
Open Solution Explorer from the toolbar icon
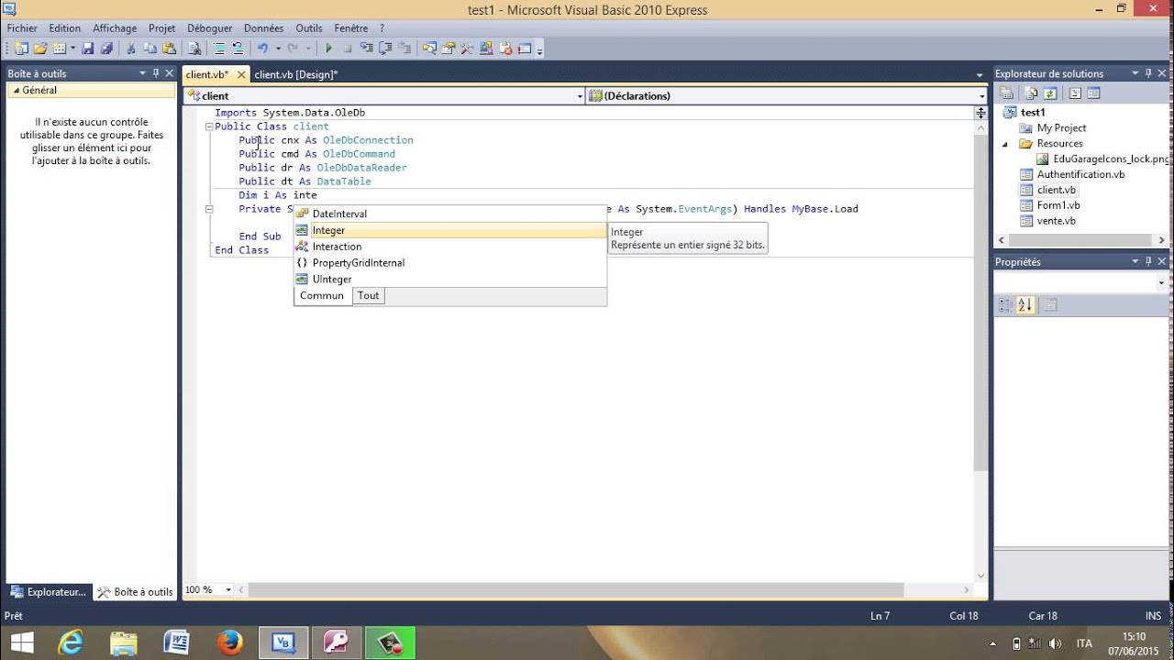pyautogui.click(x=429, y=49)
